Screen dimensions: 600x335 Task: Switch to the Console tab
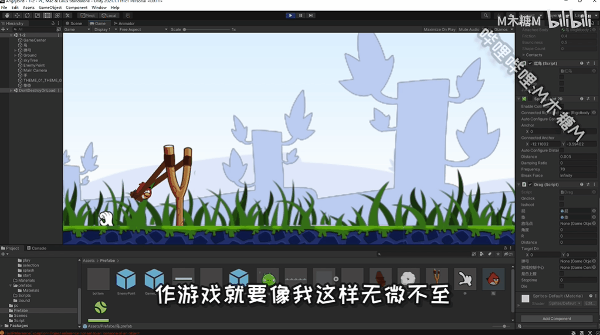point(37,248)
